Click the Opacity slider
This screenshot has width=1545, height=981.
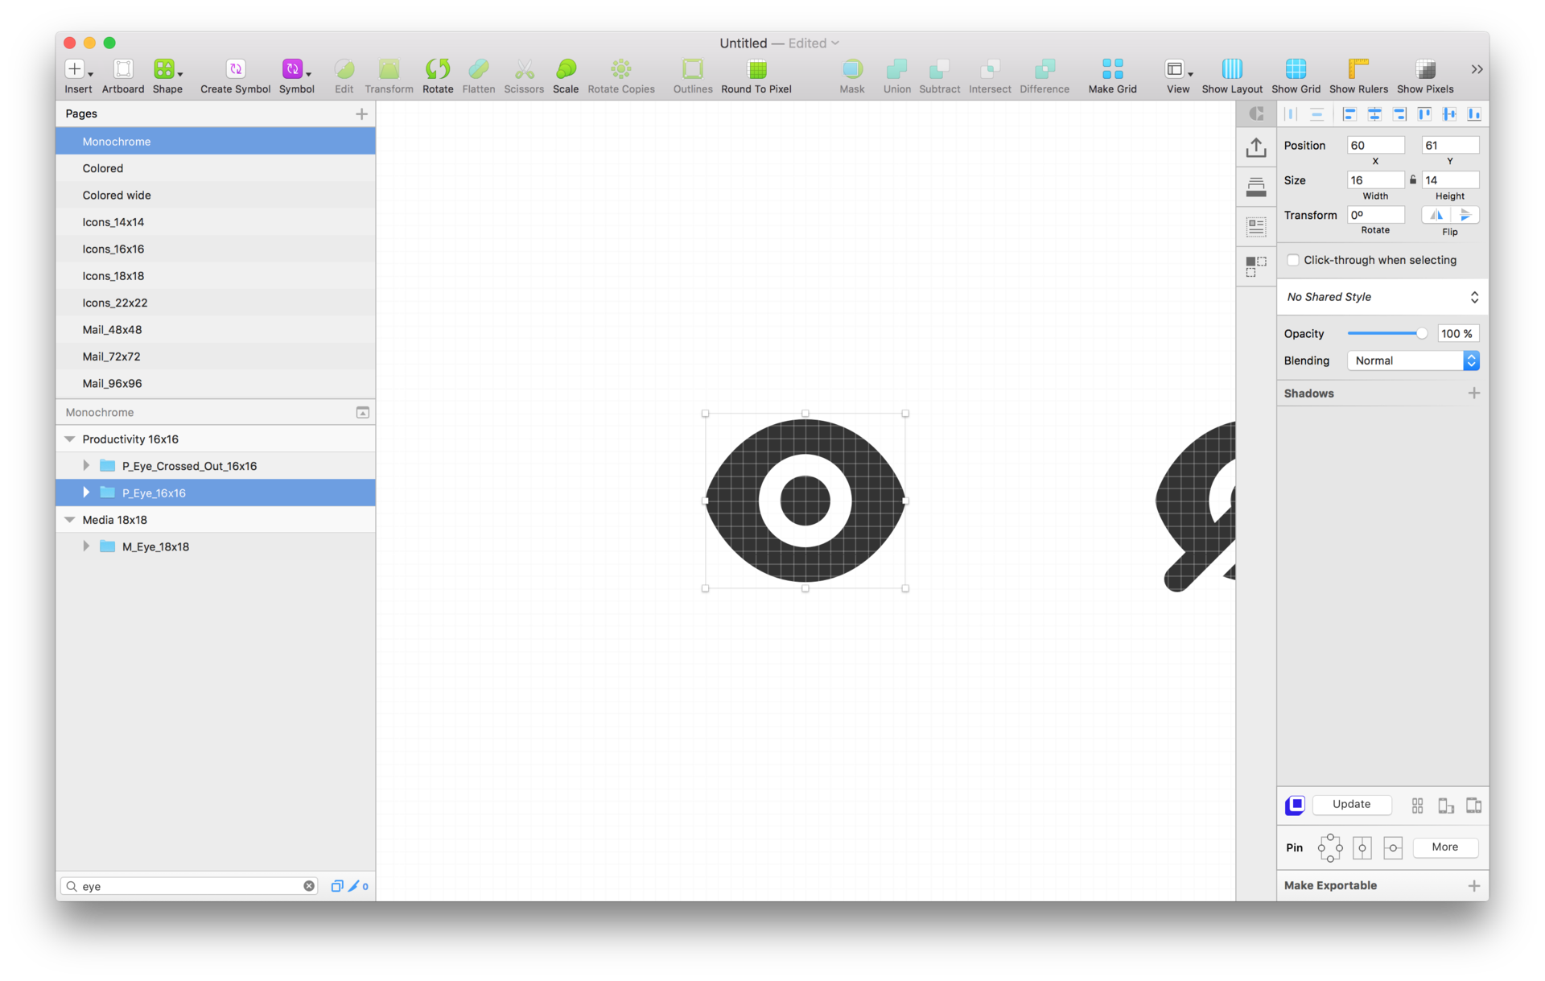pos(1384,333)
